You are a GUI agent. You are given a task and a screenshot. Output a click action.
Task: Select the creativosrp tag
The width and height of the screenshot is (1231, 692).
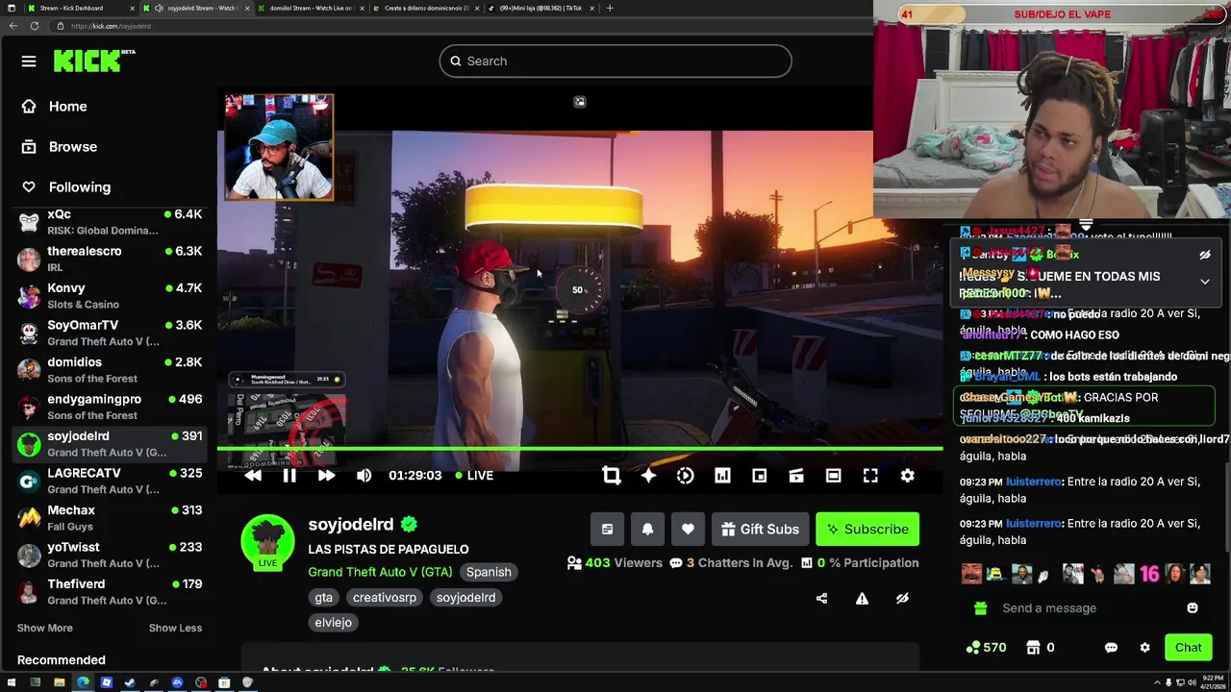[x=385, y=598]
